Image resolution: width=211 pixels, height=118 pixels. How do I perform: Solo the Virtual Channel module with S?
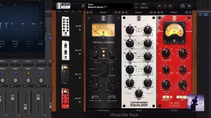pos(91,12)
